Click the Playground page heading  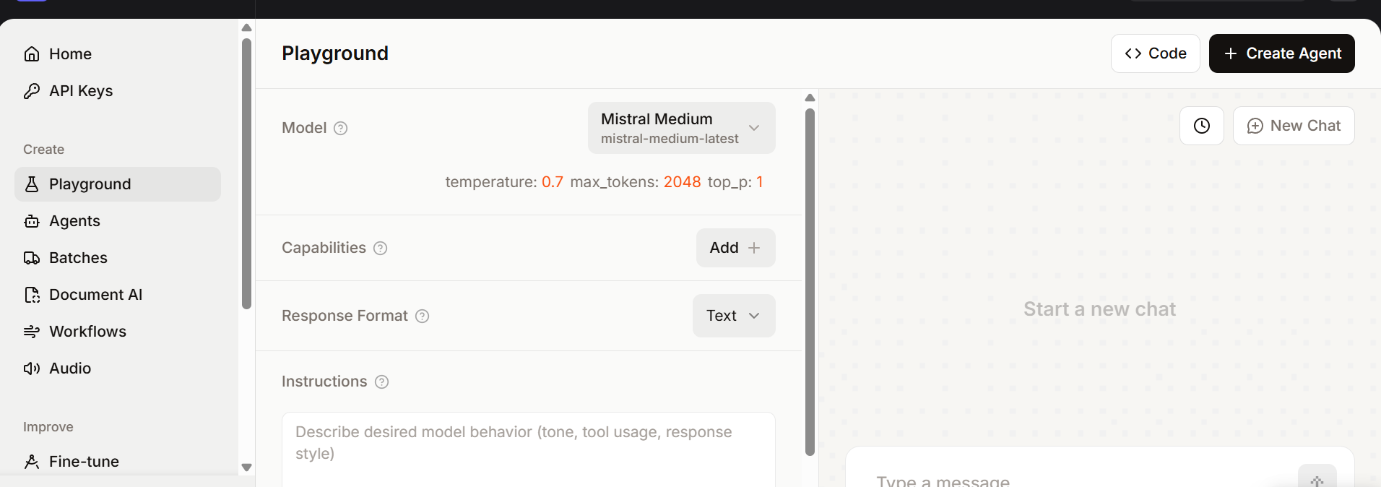[335, 53]
